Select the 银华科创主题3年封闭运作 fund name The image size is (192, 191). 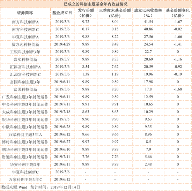(25, 119)
